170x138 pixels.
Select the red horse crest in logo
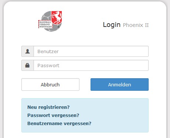(57, 17)
